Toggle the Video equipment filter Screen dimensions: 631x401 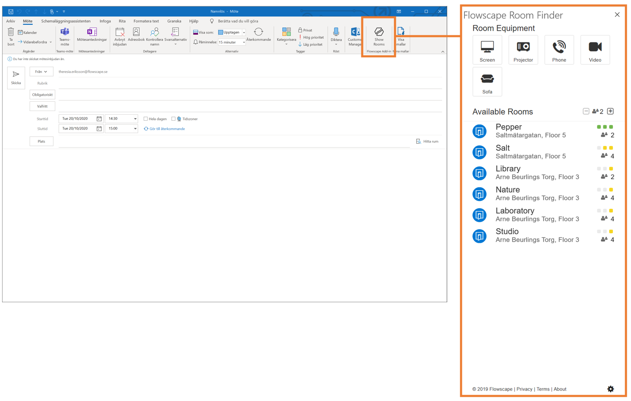(595, 50)
